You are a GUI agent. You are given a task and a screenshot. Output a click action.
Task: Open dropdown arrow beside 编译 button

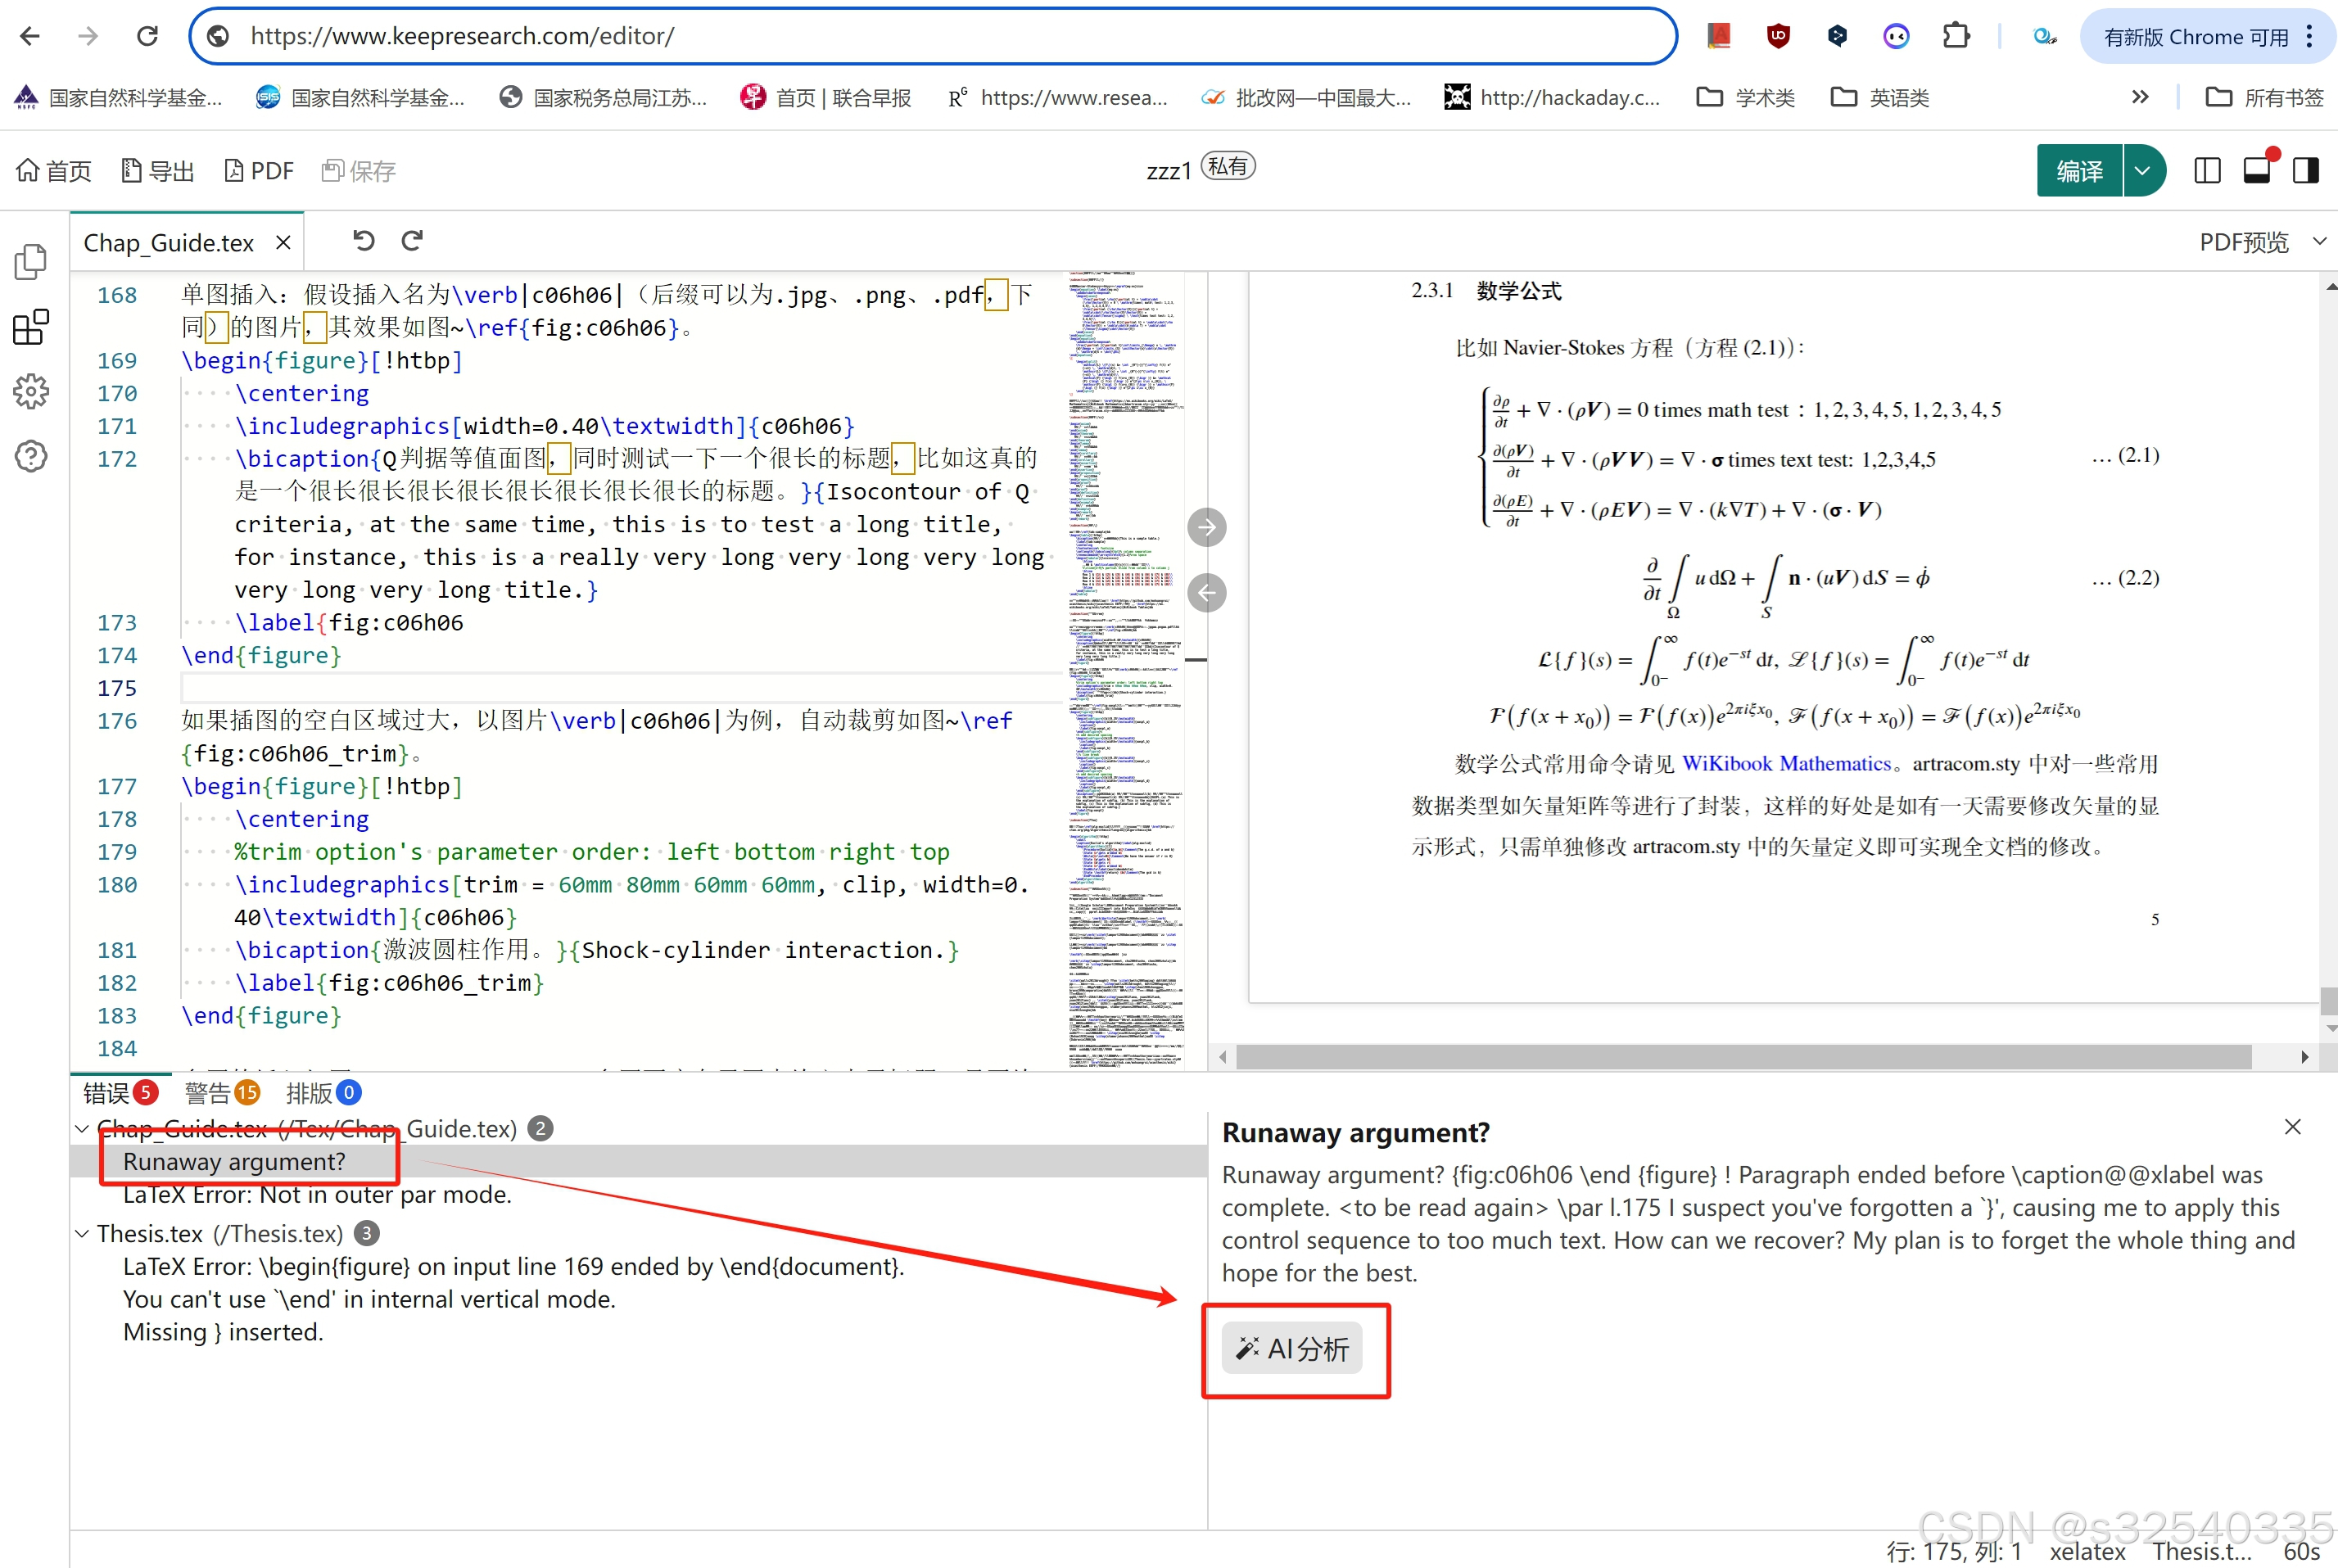click(2142, 171)
